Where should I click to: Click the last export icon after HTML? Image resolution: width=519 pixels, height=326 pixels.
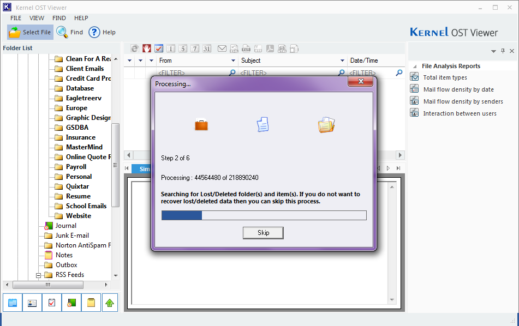294,49
